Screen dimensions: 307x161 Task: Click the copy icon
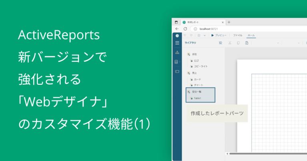point(238,43)
